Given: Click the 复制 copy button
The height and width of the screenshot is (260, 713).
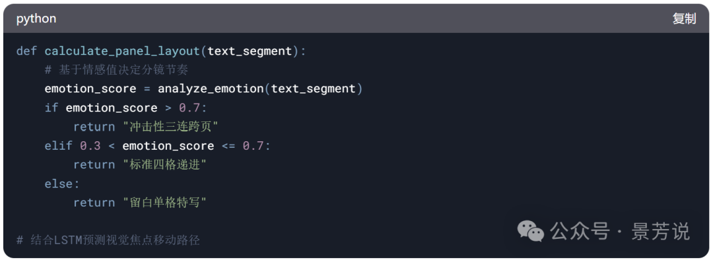Looking at the screenshot, I should click(684, 18).
